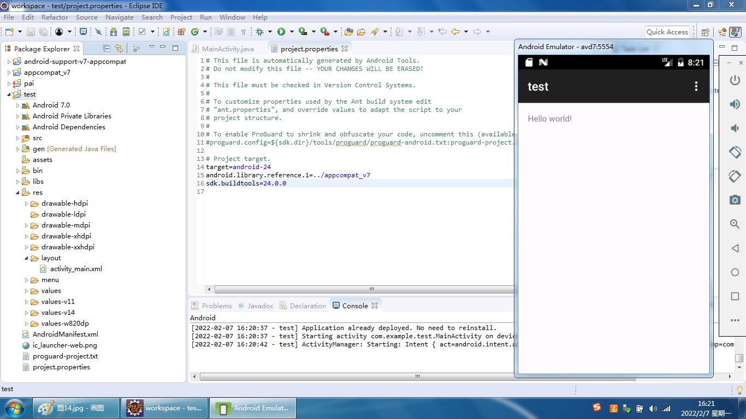Run the app with the green Run icon
The width and height of the screenshot is (746, 419).
(x=281, y=32)
